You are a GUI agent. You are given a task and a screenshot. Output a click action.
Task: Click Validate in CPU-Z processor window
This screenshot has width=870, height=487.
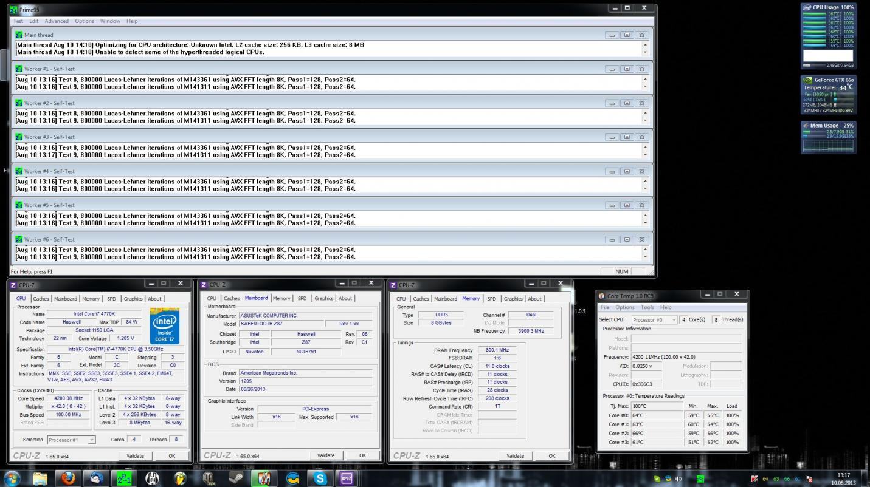point(135,455)
